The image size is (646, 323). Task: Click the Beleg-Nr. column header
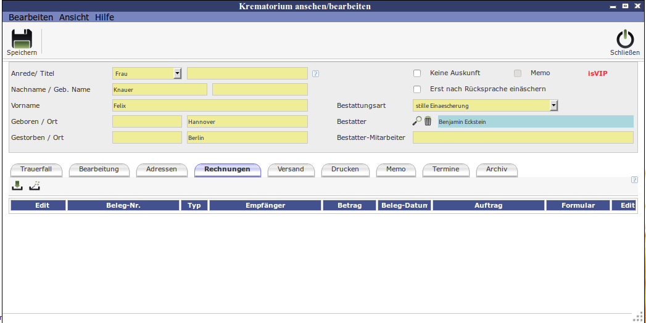pyautogui.click(x=123, y=205)
